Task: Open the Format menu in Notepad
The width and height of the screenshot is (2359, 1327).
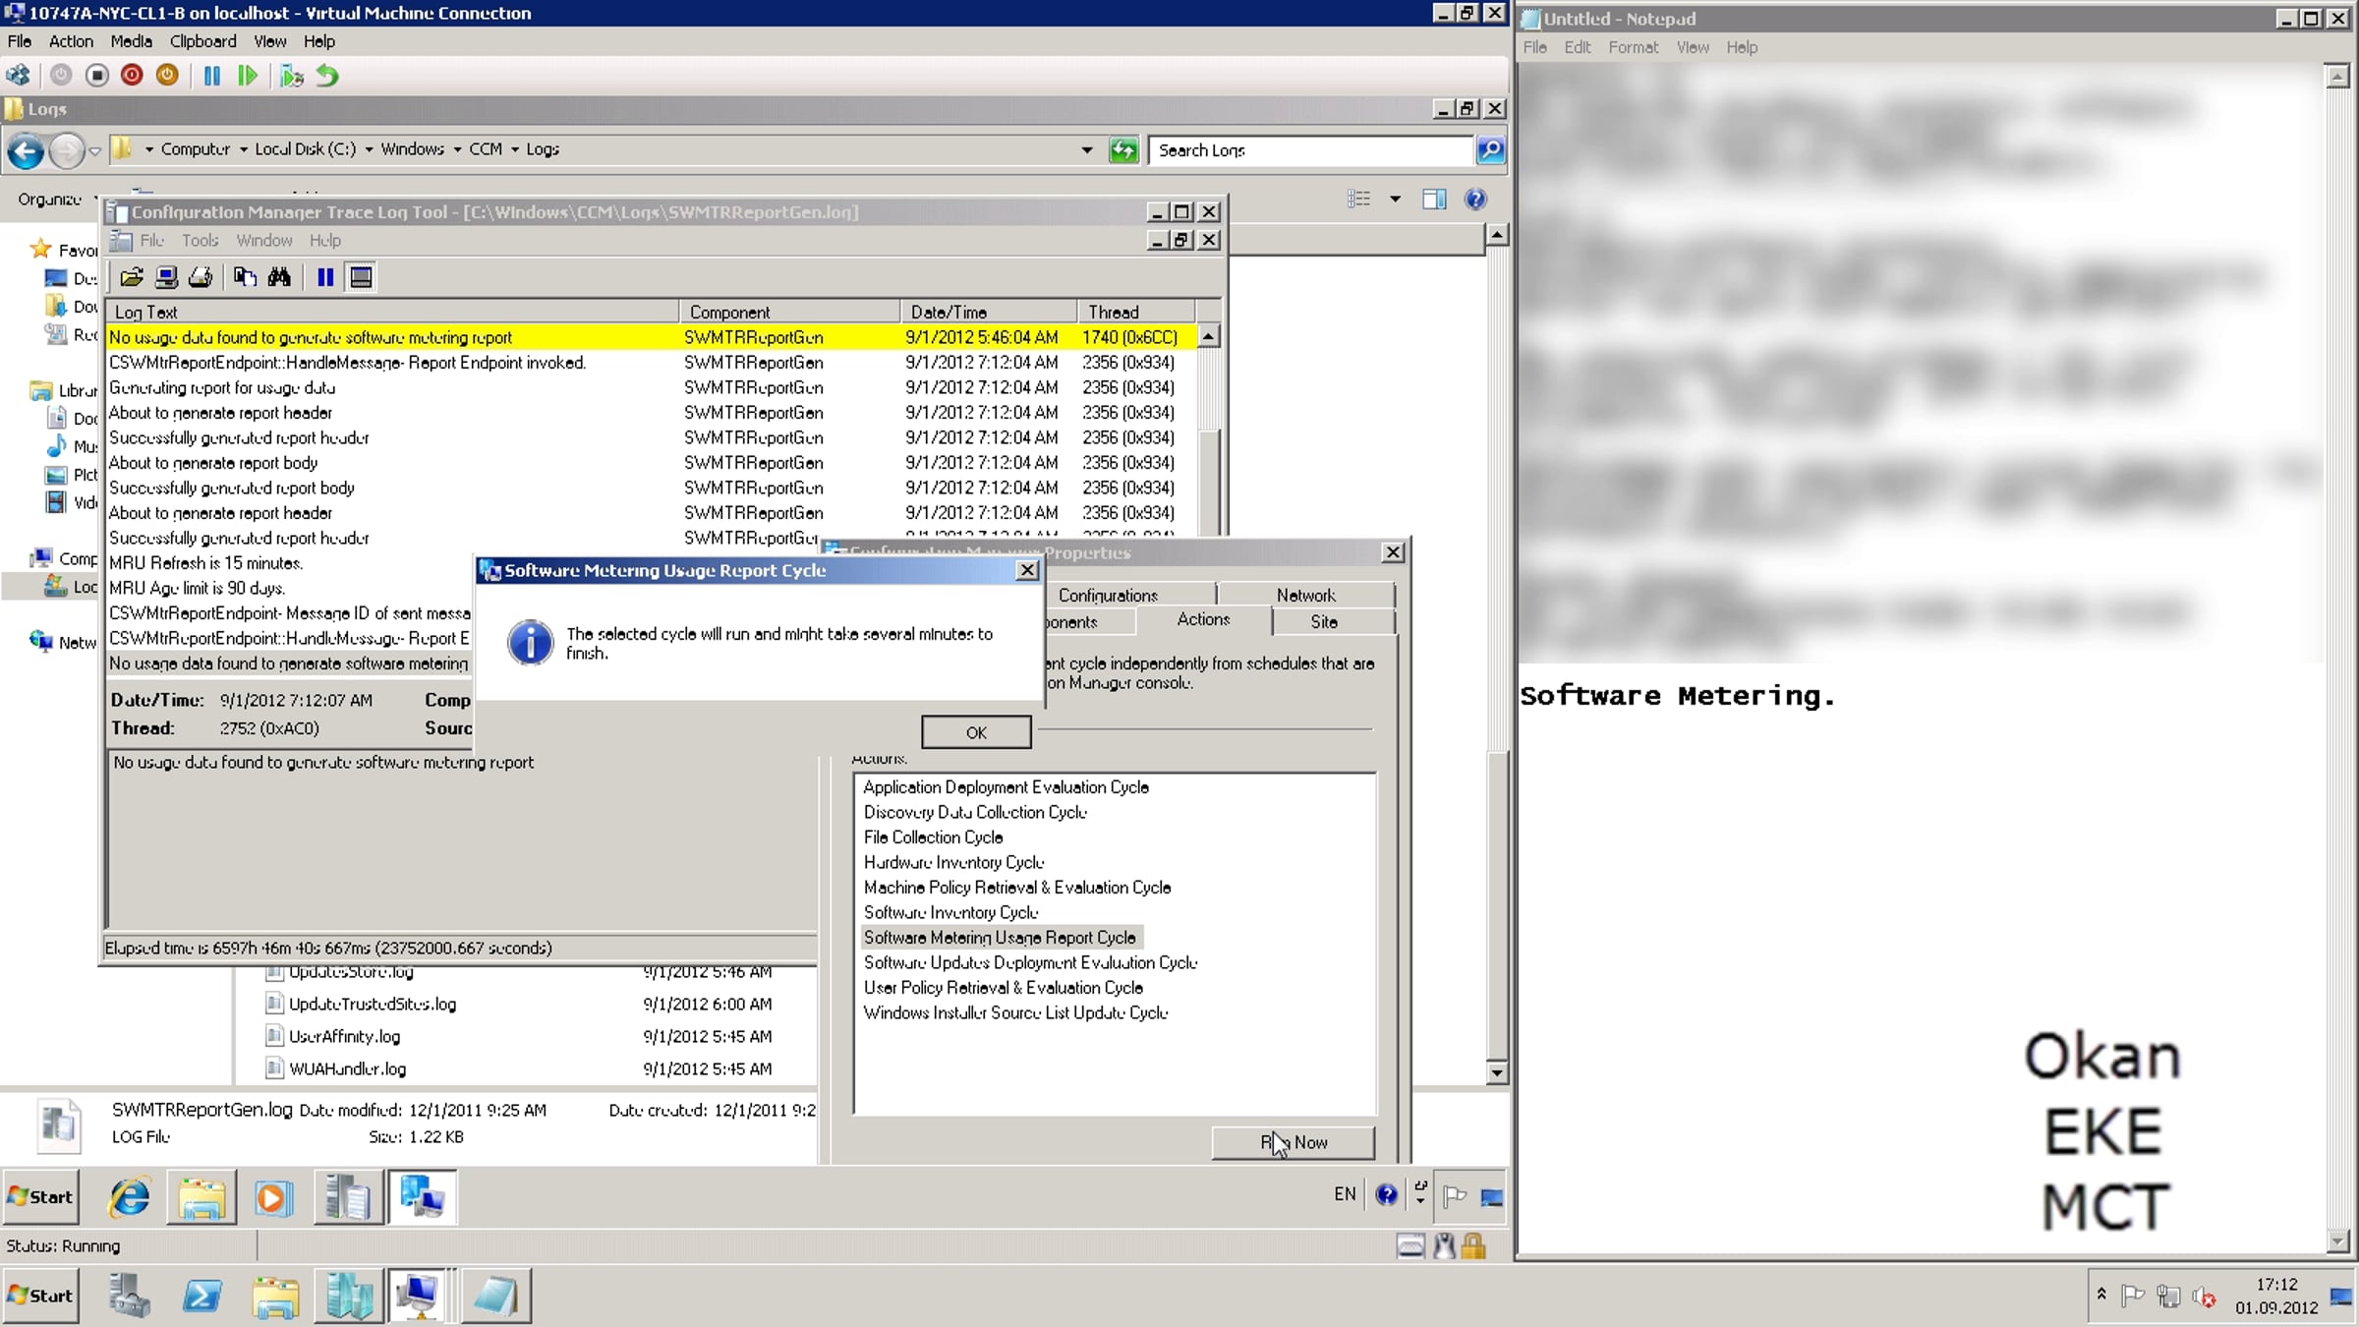Action: [x=1633, y=47]
